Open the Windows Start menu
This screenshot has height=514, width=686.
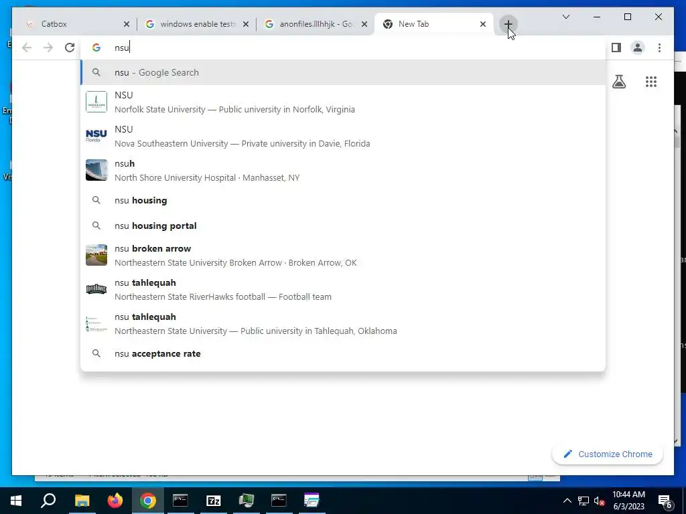(16, 501)
